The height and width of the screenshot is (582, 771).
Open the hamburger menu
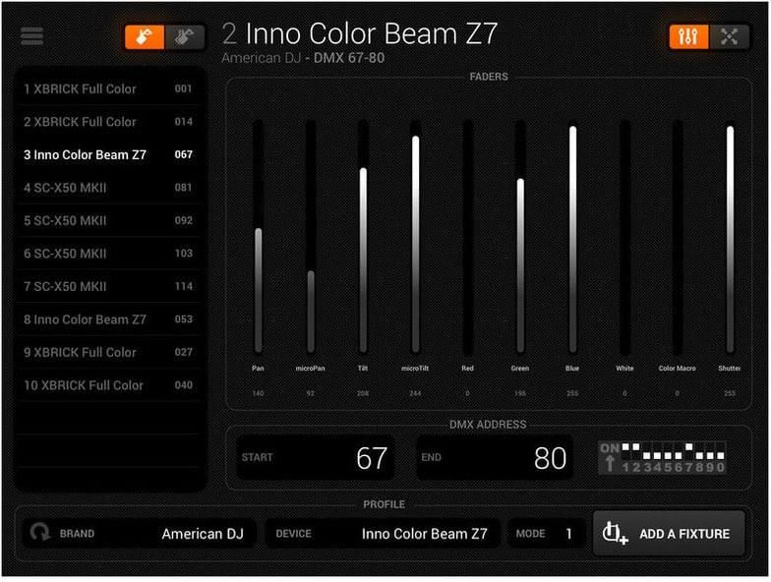(31, 35)
